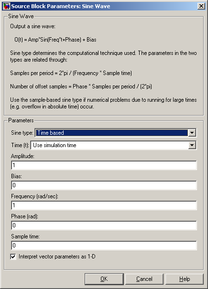208x289 pixels.
Task: Close the Sine Wave parameters dialog
Action: (201, 6)
